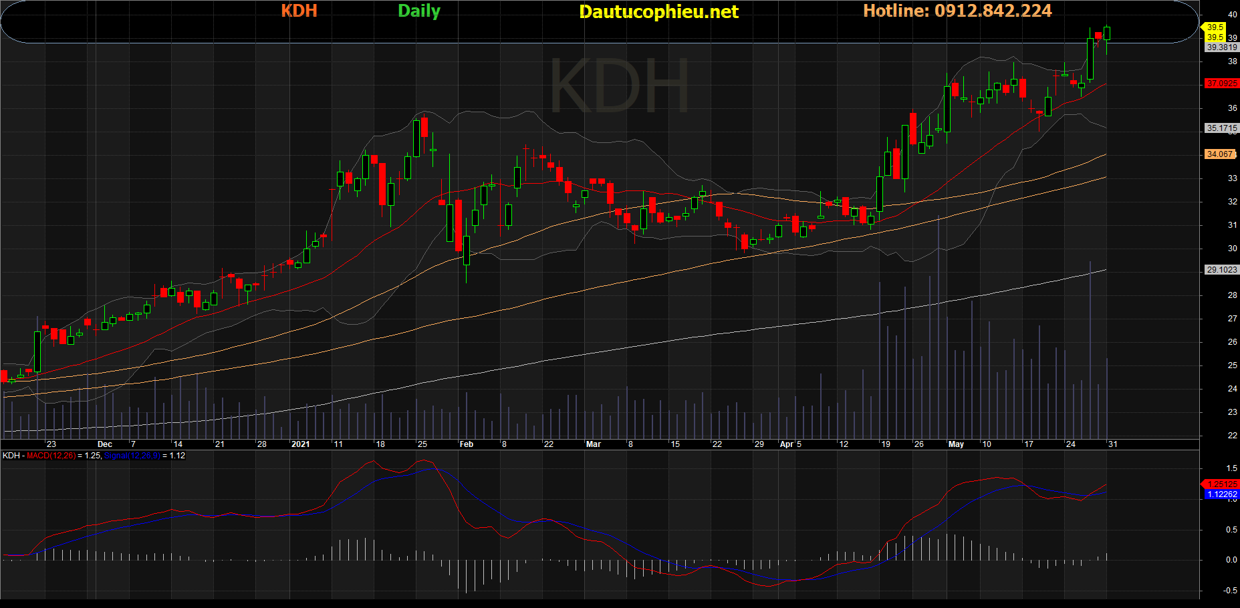
Task: Click the Dec marker on date axis
Action: click(x=105, y=444)
